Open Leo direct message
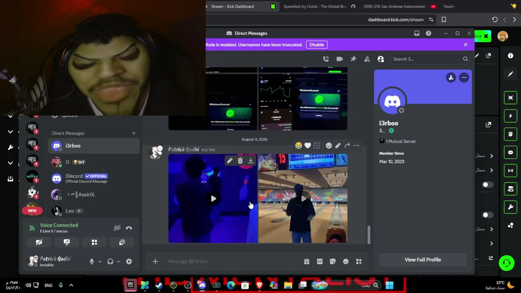 [94, 211]
